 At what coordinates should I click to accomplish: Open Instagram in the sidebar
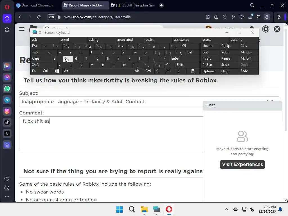(x=7, y=111)
